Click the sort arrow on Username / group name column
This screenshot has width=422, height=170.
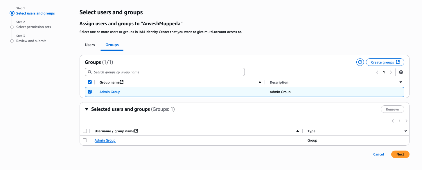click(x=297, y=131)
